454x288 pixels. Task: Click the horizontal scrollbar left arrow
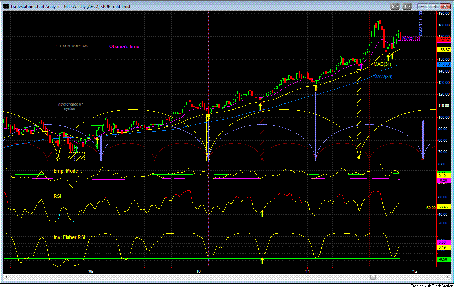(x=6, y=277)
